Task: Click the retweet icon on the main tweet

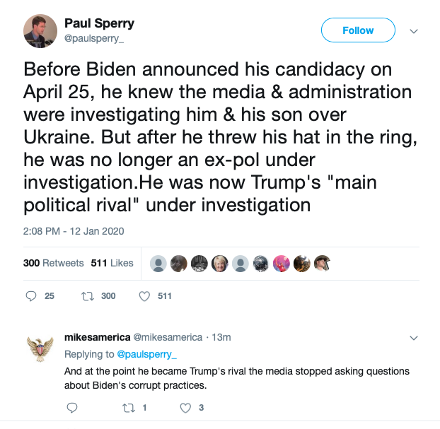Action: tap(87, 296)
